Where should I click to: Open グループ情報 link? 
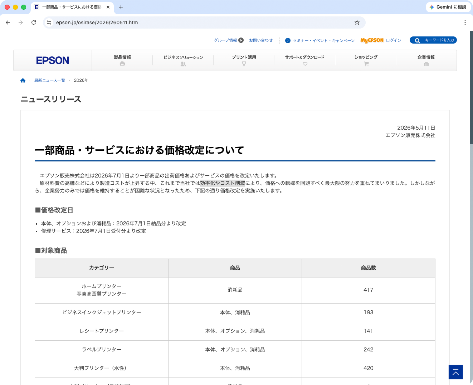229,40
